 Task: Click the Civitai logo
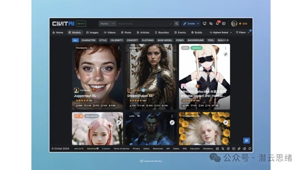[x=63, y=24]
